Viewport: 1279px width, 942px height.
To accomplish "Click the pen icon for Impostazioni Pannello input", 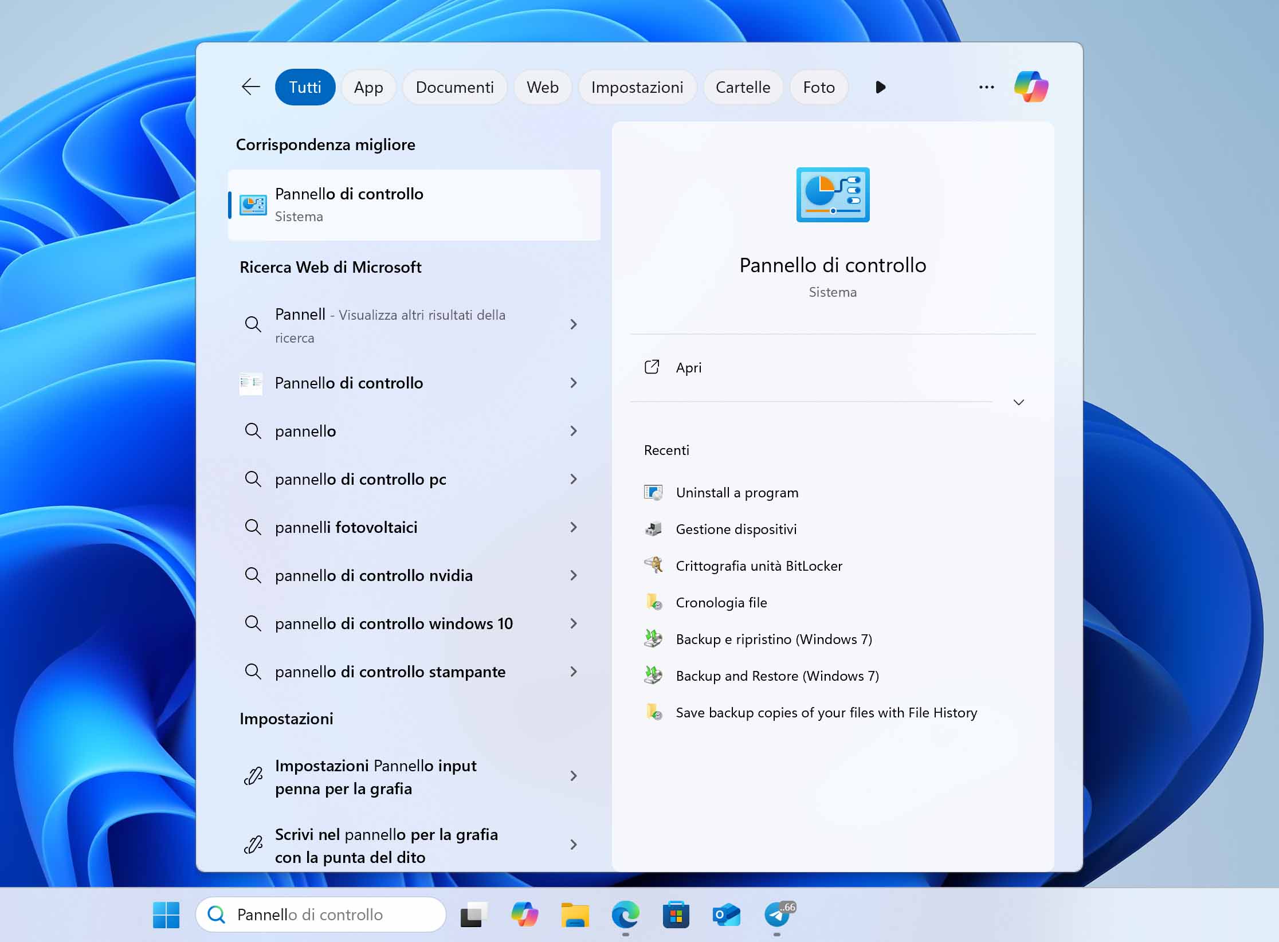I will 253,776.
